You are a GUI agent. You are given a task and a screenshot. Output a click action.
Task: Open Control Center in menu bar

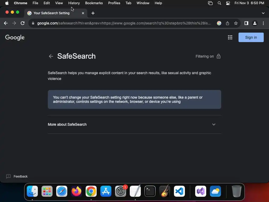(228, 3)
